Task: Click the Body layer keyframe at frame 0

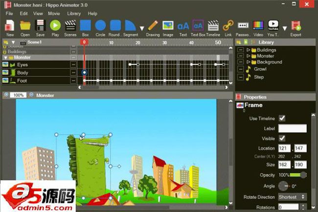Action: [x=84, y=72]
